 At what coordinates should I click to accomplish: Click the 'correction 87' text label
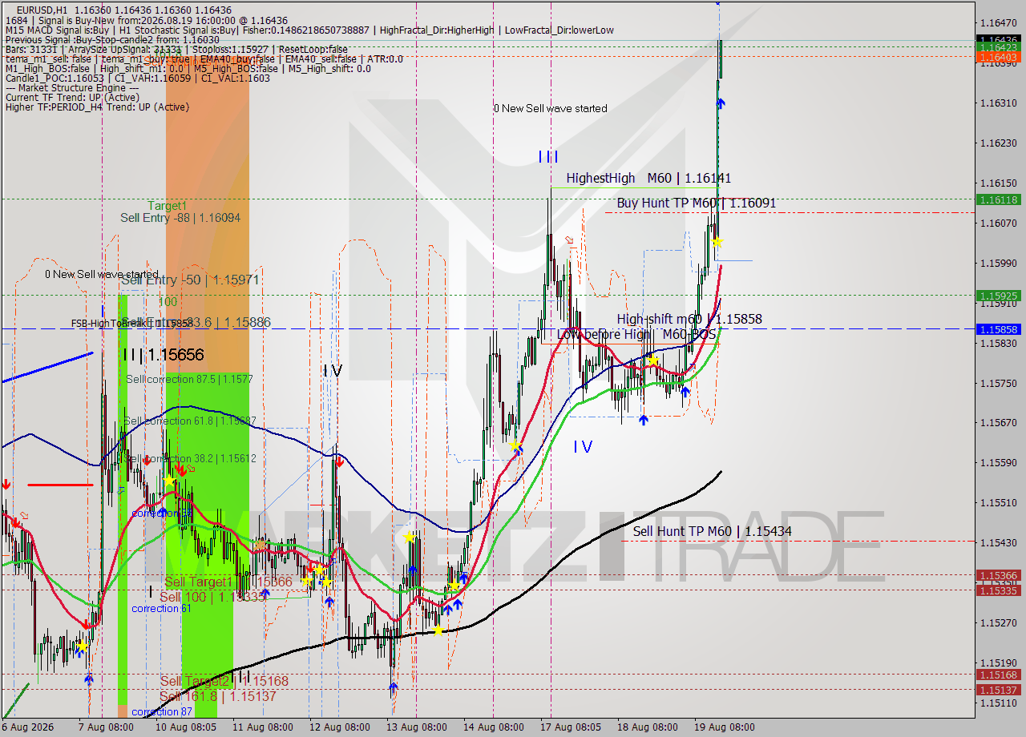tap(161, 712)
